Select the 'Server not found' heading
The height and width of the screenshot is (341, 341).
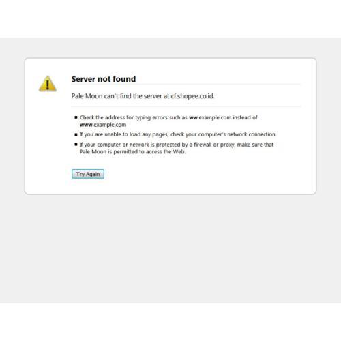coord(104,79)
